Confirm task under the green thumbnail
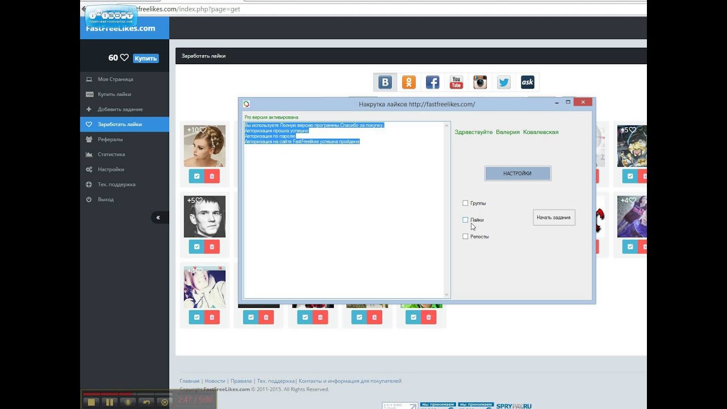Image resolution: width=727 pixels, height=409 pixels. pyautogui.click(x=413, y=317)
